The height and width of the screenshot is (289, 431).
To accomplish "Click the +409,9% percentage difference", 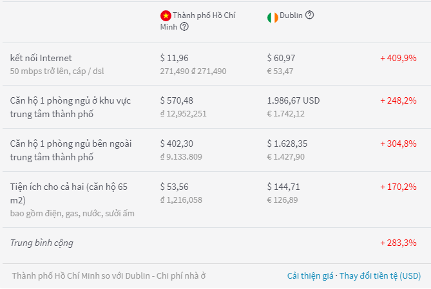I will pyautogui.click(x=398, y=58).
